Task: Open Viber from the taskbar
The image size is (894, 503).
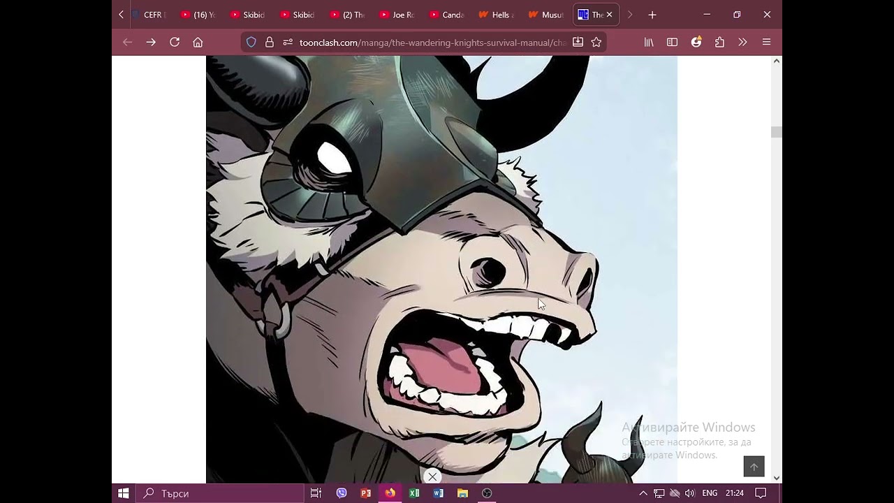Action: pos(342,493)
